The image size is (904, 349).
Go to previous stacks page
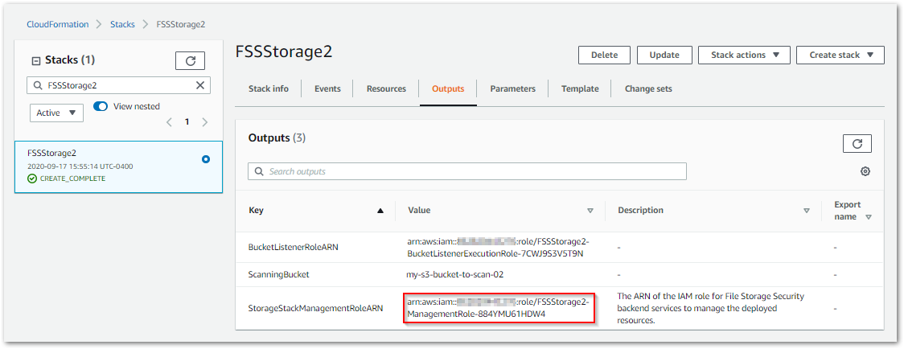coord(169,122)
